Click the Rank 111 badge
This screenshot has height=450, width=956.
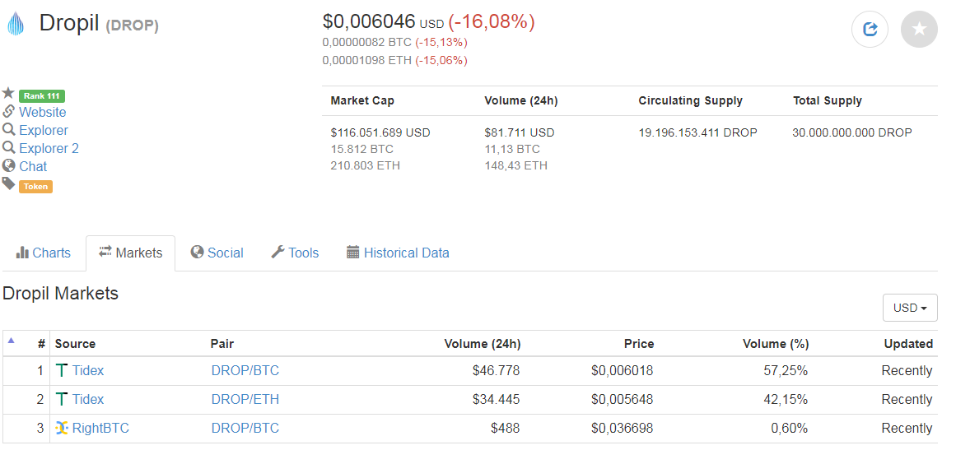click(x=41, y=95)
